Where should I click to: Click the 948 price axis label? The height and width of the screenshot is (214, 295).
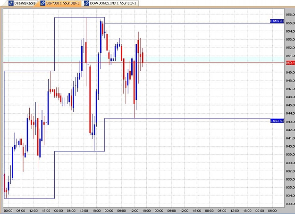290,81
